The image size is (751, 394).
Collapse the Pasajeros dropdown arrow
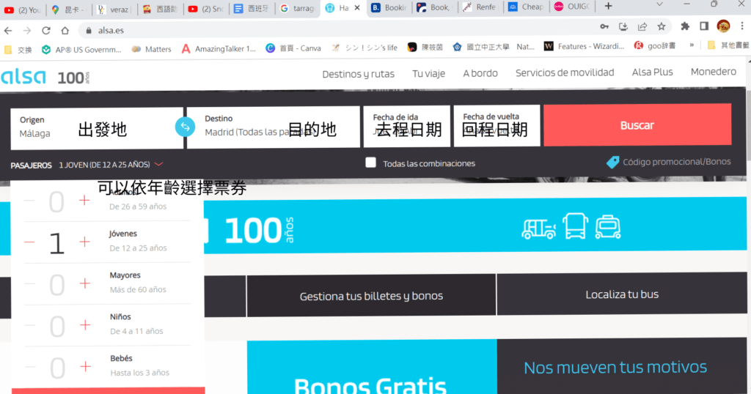click(159, 165)
